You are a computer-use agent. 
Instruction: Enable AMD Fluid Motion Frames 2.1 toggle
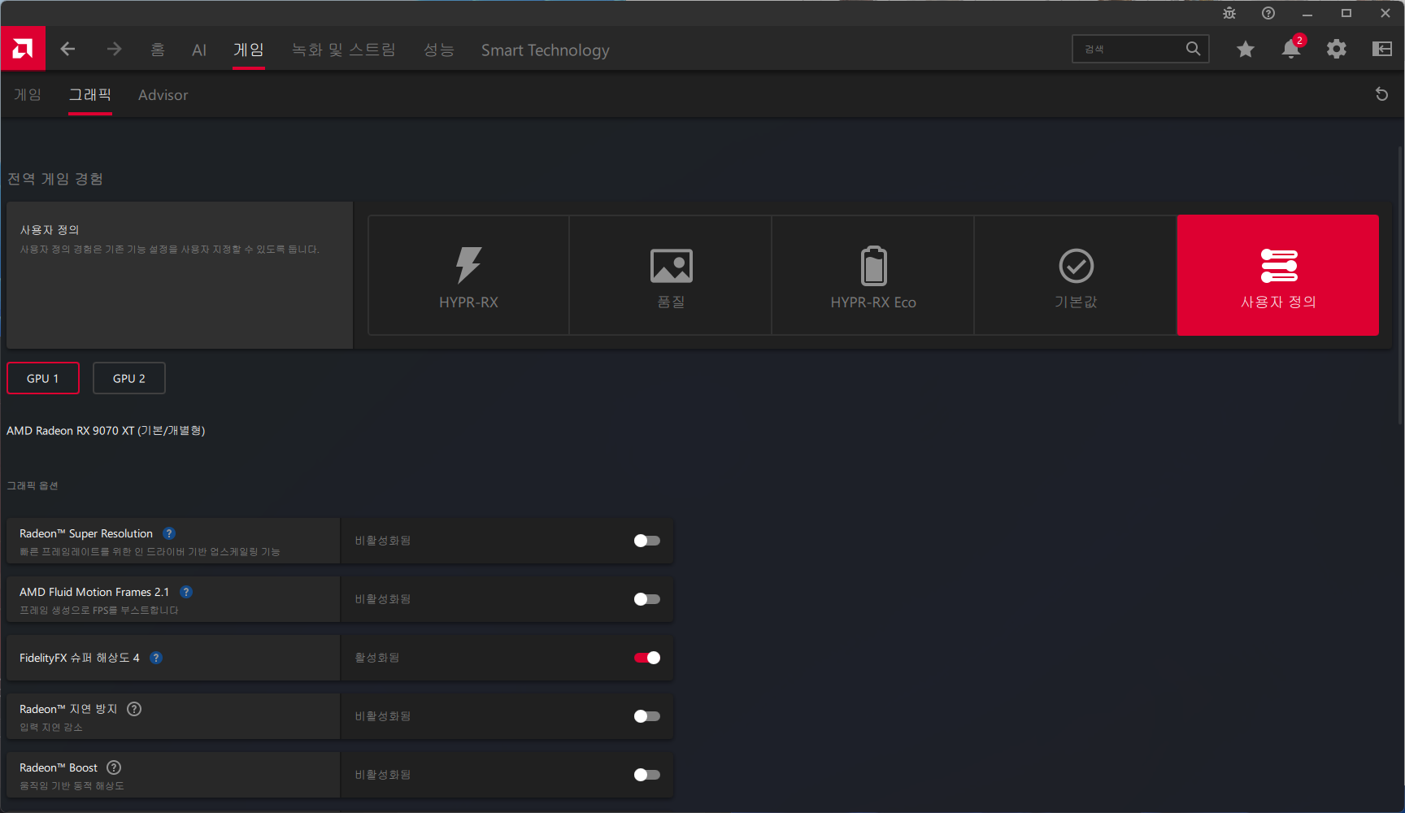click(647, 599)
